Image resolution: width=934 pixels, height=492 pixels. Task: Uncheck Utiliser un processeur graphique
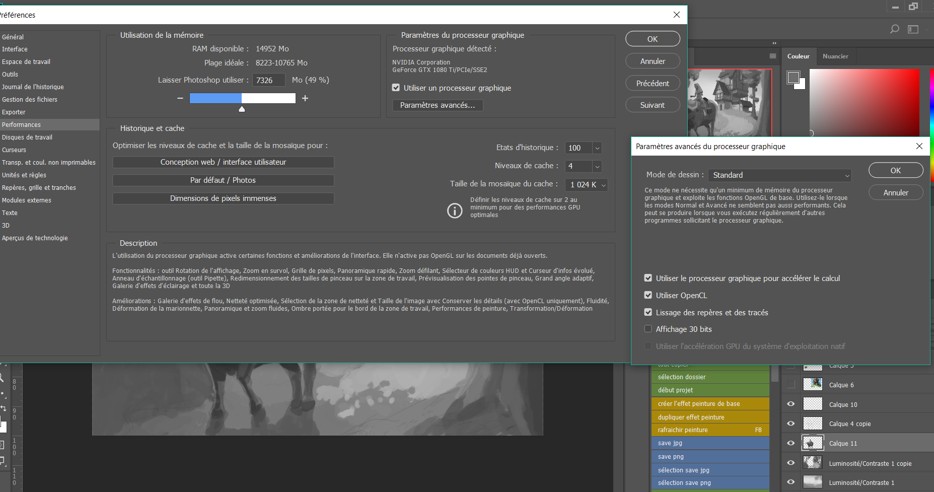click(x=396, y=88)
